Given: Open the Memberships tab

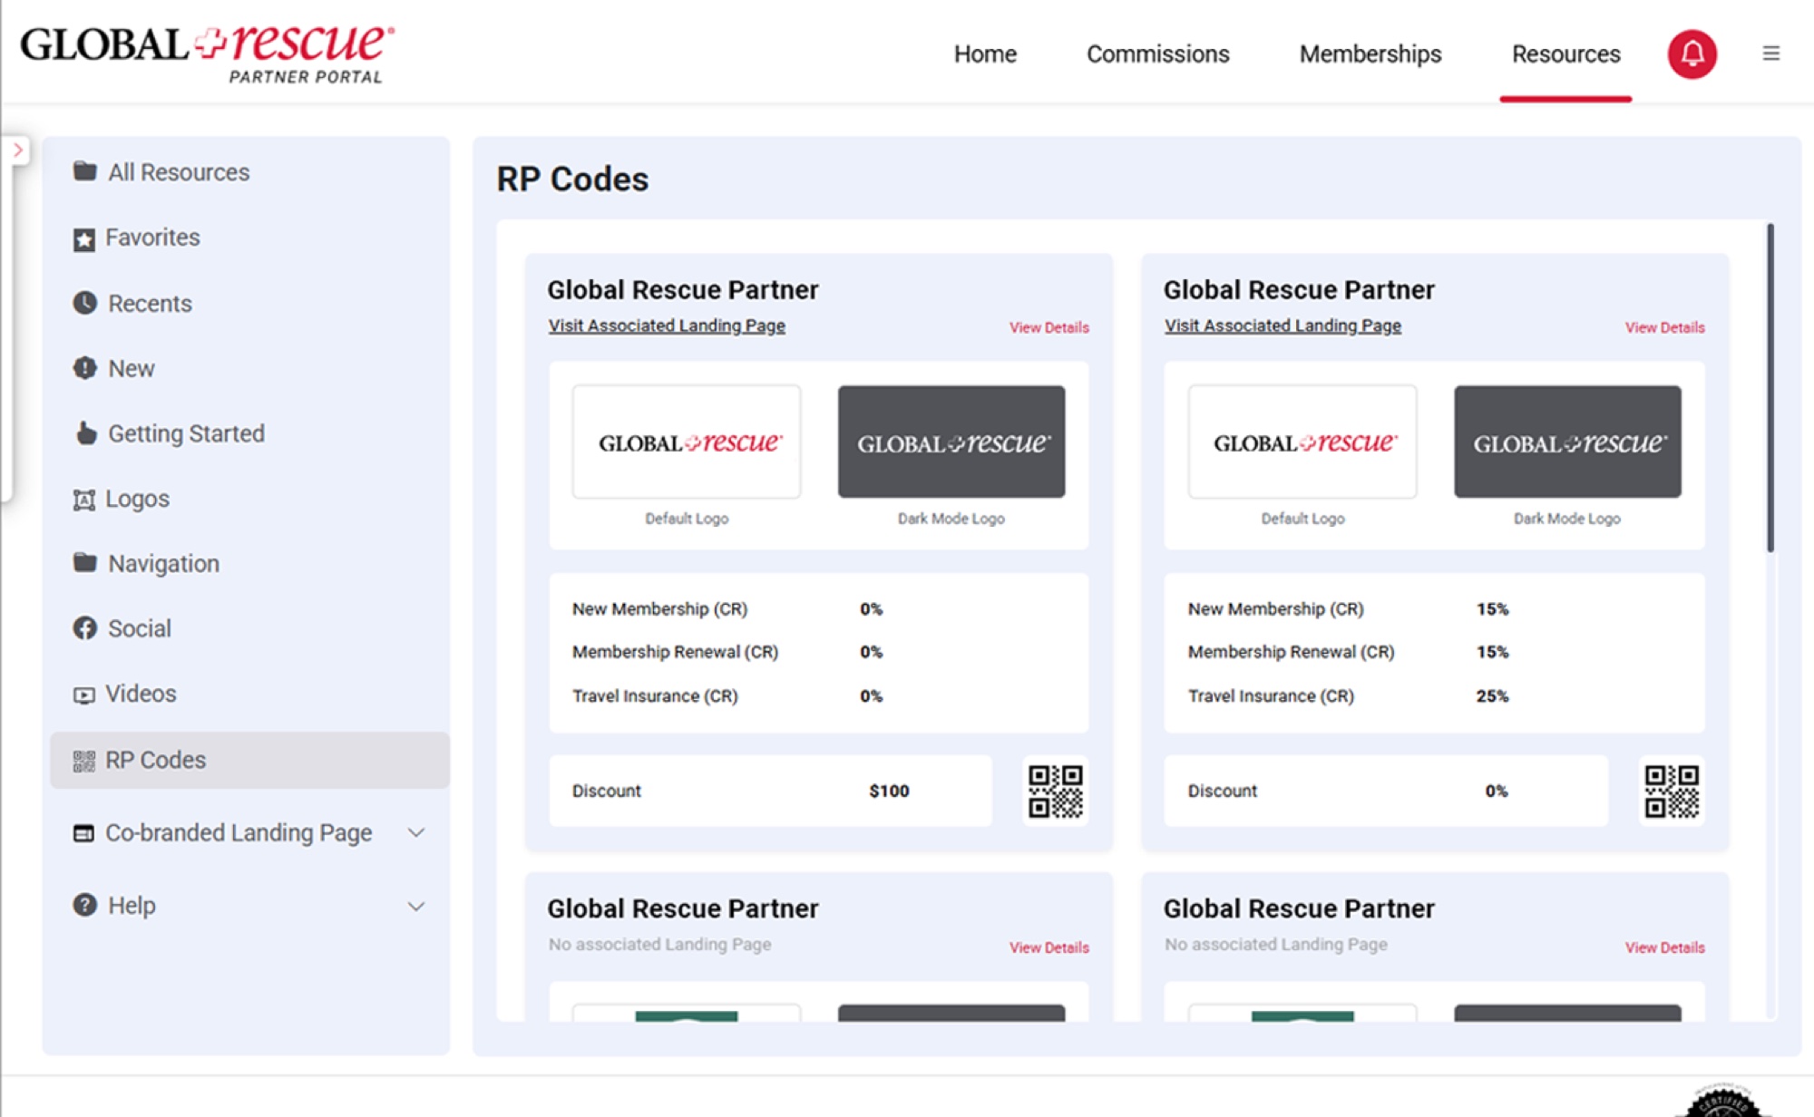Looking at the screenshot, I should coord(1370,54).
